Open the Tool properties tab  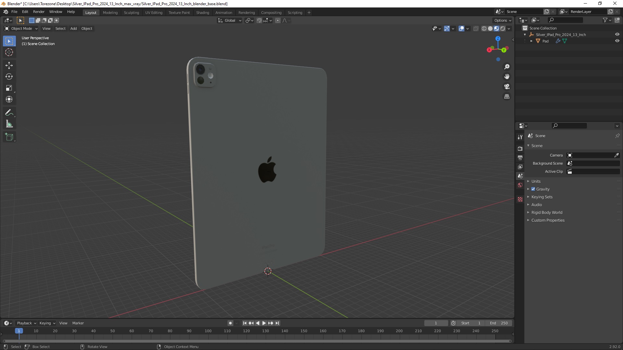click(x=520, y=137)
